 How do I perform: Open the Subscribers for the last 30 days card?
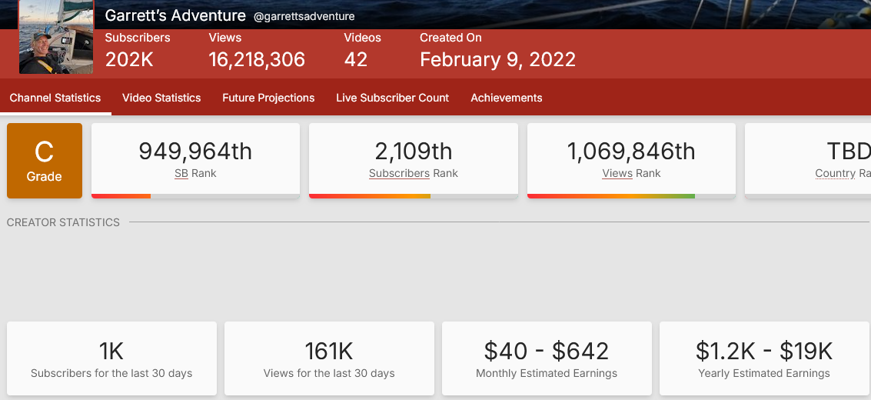tap(111, 358)
